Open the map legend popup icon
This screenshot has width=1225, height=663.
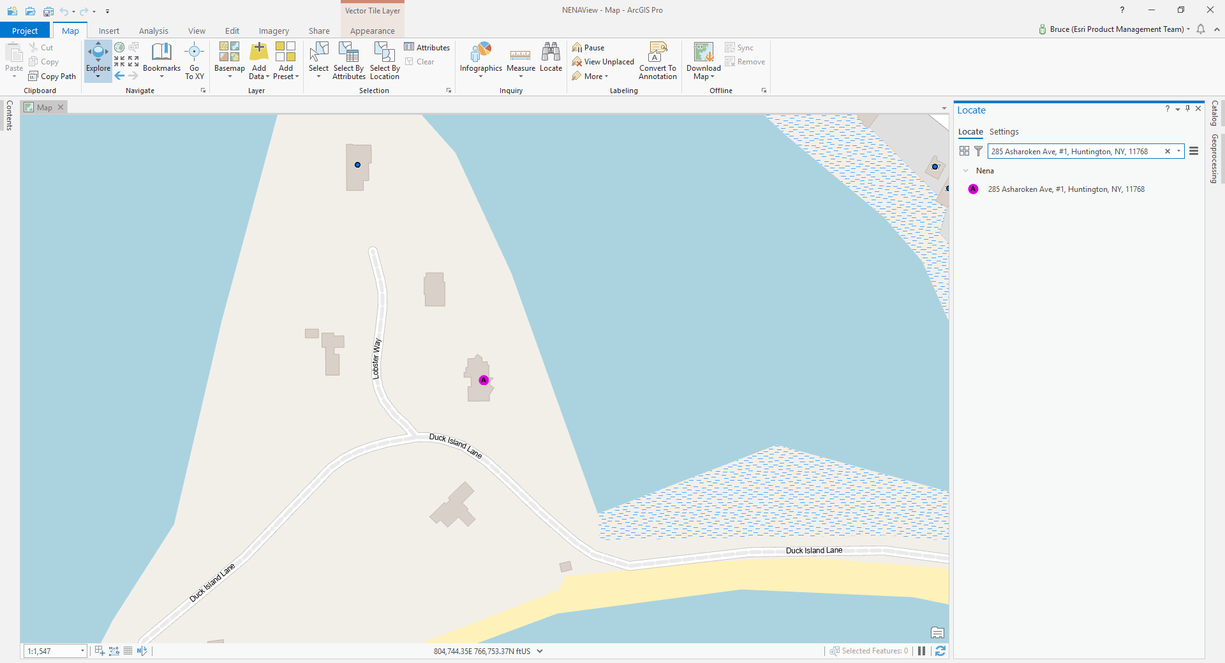click(x=937, y=632)
